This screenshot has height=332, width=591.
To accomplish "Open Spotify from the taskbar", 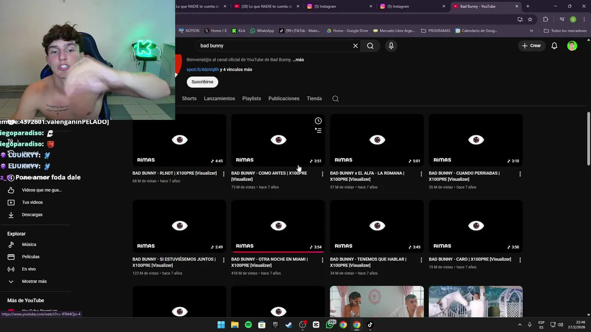I will (x=248, y=325).
